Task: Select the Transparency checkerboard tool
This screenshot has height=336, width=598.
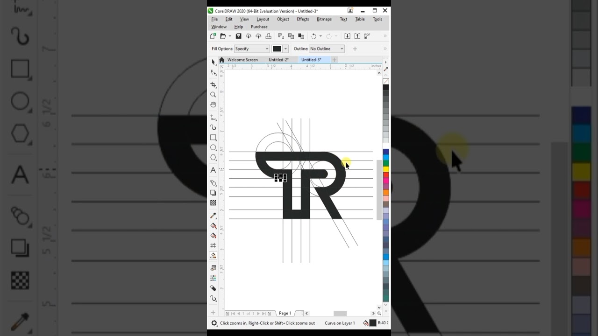Action: pos(213,203)
